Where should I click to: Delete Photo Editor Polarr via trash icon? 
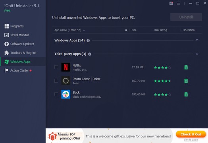coord(186,81)
